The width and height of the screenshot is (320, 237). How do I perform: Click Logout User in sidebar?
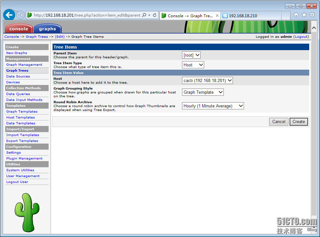click(17, 182)
